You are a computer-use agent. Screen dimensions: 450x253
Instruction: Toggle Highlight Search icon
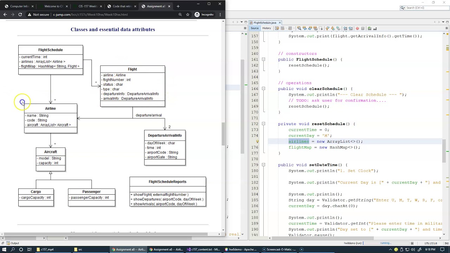pos(315,28)
